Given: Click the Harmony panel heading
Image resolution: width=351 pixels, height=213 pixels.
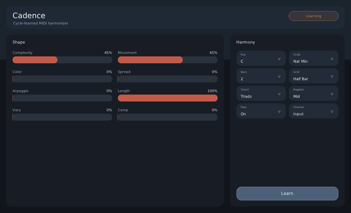Looking at the screenshot, I should tap(246, 42).
